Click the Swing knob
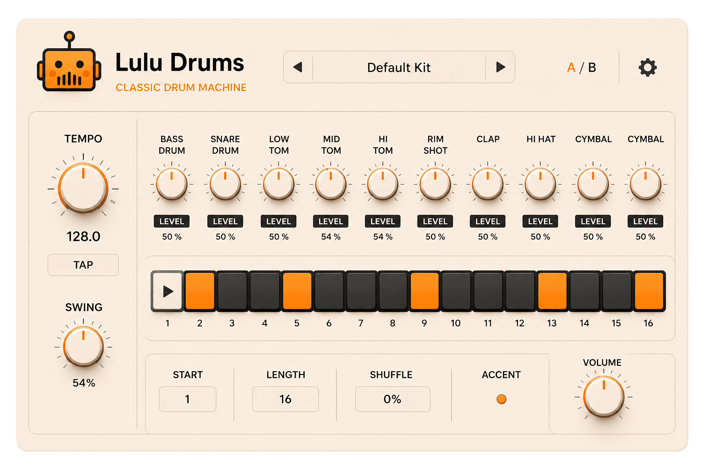705x470 pixels. pos(84,347)
